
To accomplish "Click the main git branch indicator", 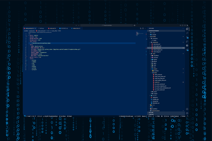I will click(x=29, y=116).
